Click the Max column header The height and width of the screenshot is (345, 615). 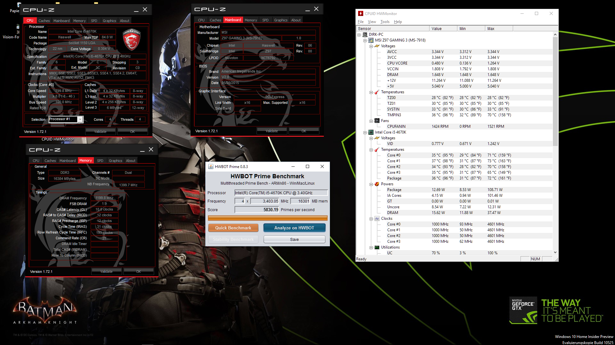(499, 28)
